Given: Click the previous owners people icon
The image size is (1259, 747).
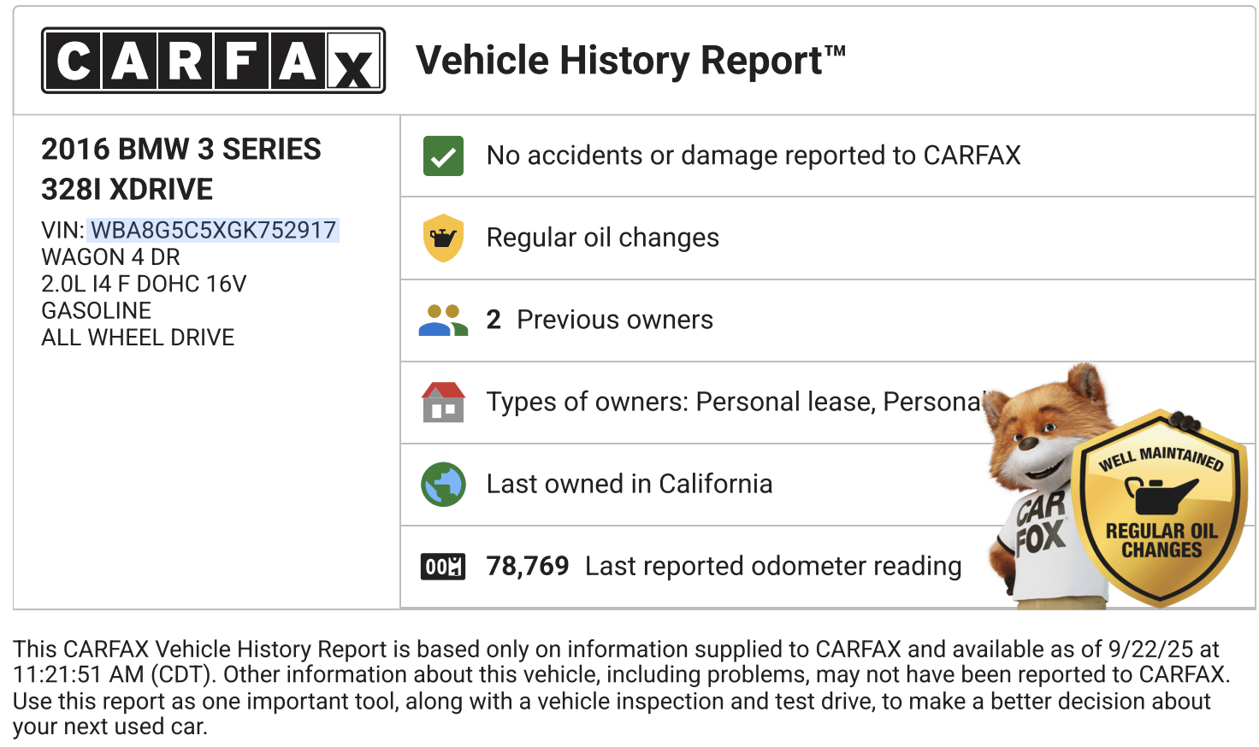Looking at the screenshot, I should 443,321.
